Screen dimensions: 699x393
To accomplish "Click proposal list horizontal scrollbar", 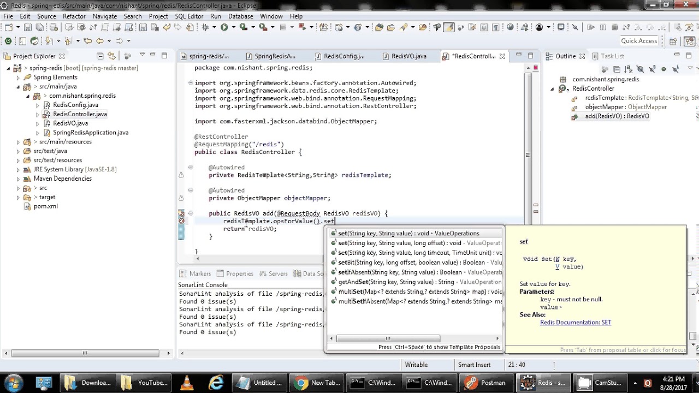I will (388, 338).
